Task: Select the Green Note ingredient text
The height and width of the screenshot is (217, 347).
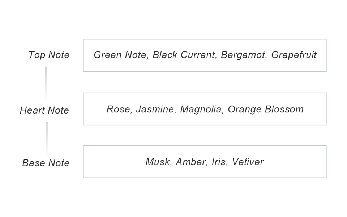Action: coord(120,55)
